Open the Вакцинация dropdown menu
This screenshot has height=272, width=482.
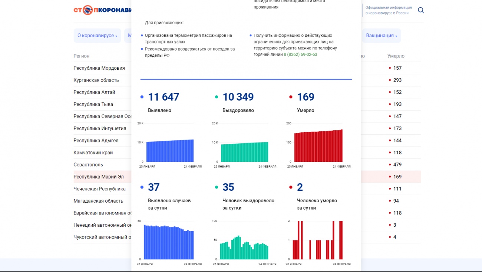382,36
